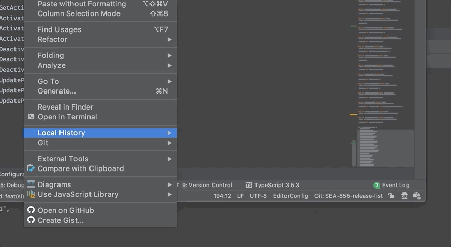The width and height of the screenshot is (451, 247).
Task: Choose Reveal in Finder
Action: point(100,107)
